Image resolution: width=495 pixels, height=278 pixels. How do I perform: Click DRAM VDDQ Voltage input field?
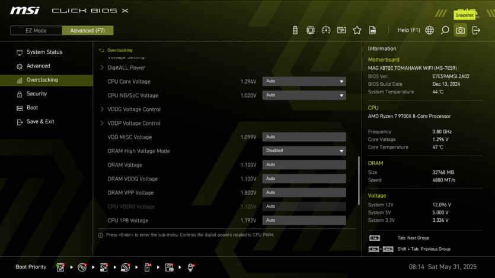tap(304, 179)
